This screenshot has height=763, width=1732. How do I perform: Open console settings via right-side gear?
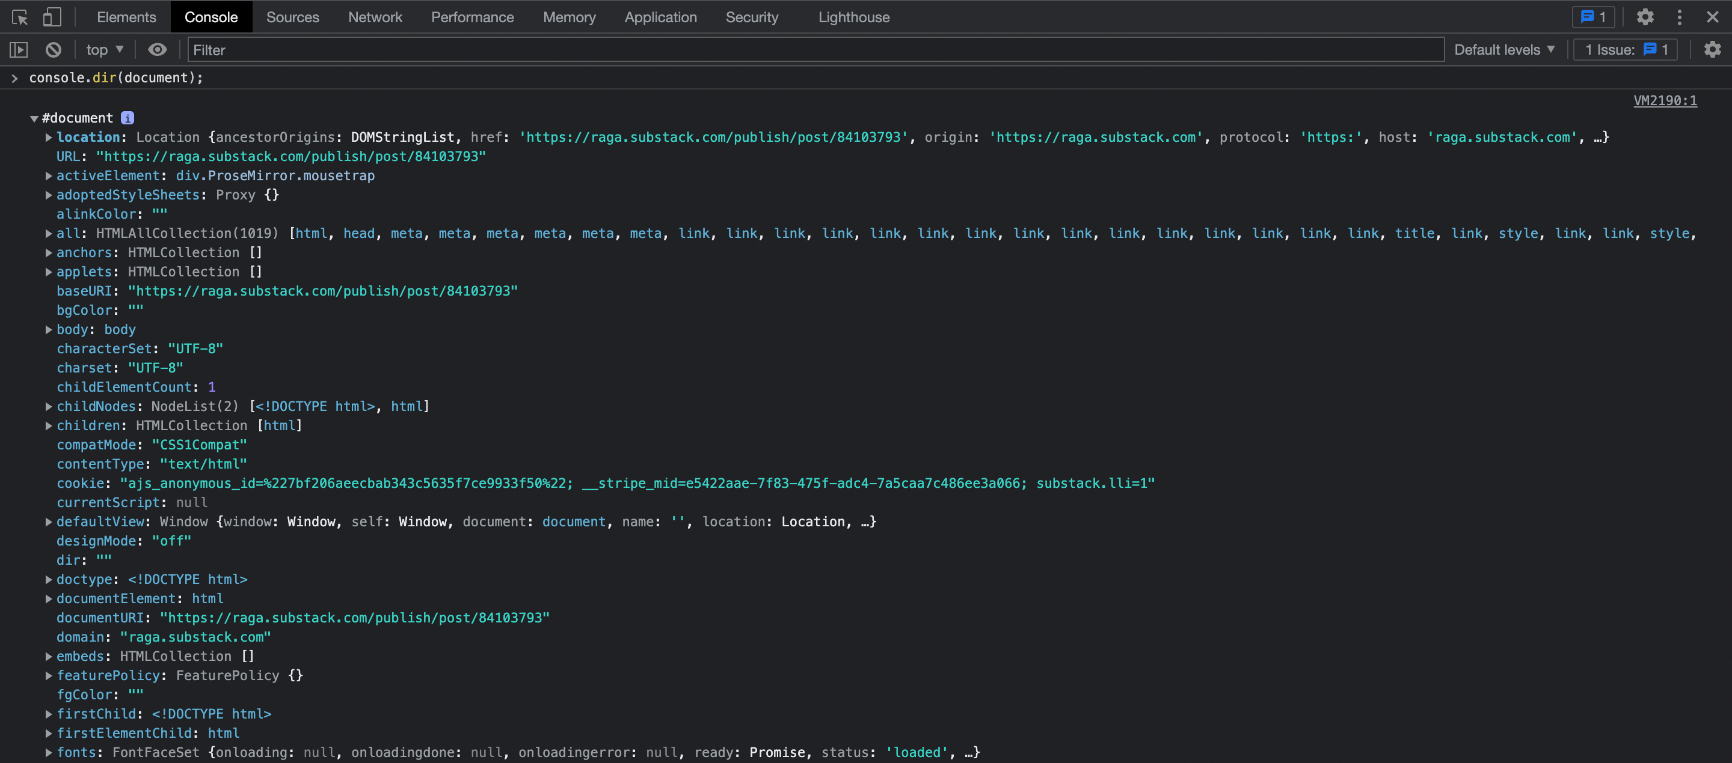pos(1713,49)
